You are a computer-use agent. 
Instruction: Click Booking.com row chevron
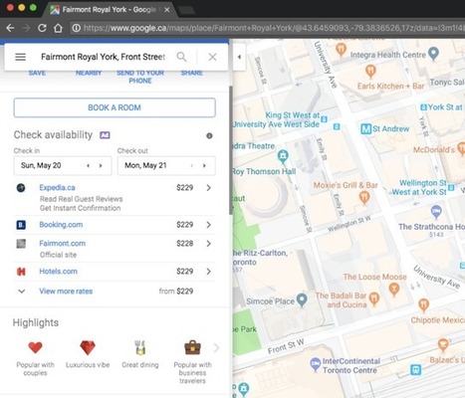pyautogui.click(x=208, y=225)
